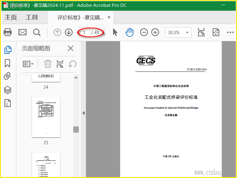
Task: Click the CECS logo on page
Action: pyautogui.click(x=146, y=61)
